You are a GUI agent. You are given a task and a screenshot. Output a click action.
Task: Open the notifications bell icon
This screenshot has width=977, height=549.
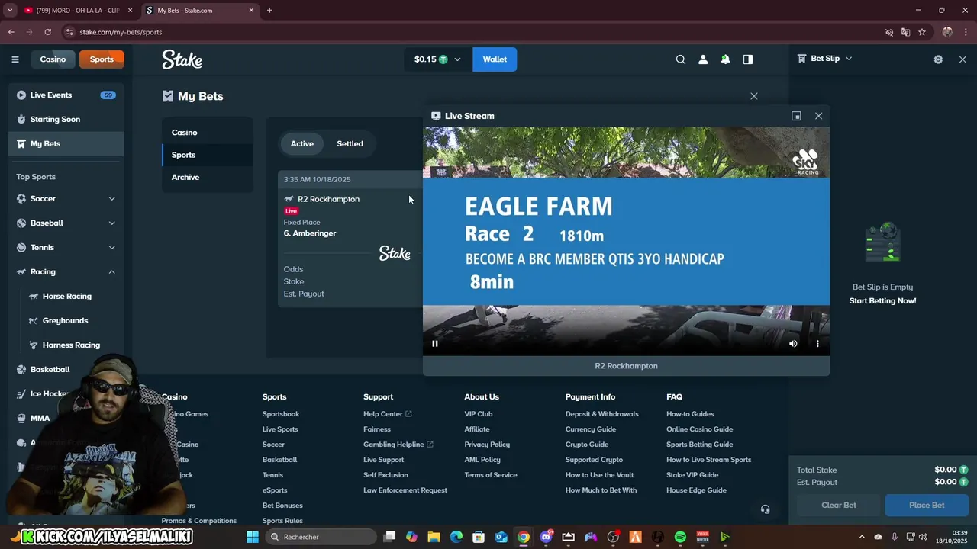(725, 59)
